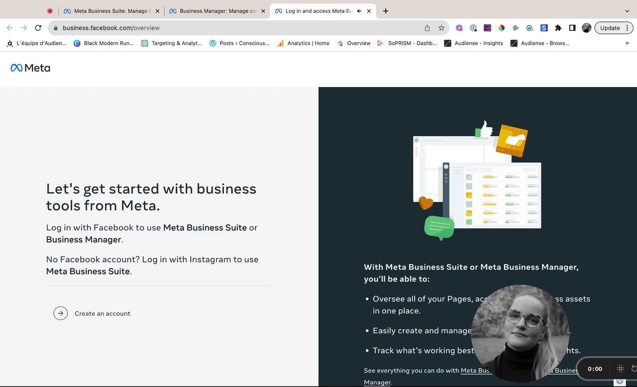The image size is (637, 387).
Task: Open a new browser tab
Action: [386, 11]
